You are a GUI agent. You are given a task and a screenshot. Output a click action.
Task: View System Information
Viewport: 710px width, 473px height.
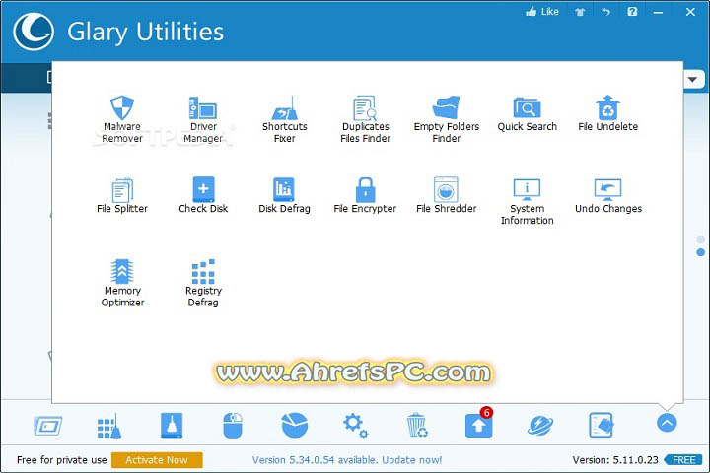point(527,201)
